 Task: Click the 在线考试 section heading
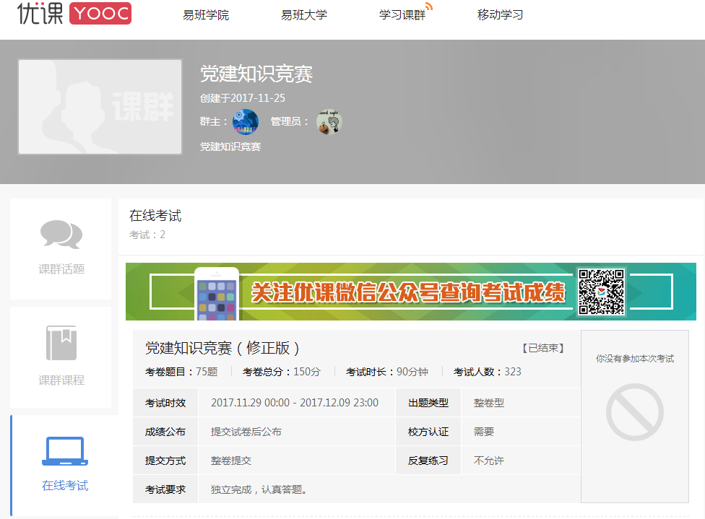point(155,216)
